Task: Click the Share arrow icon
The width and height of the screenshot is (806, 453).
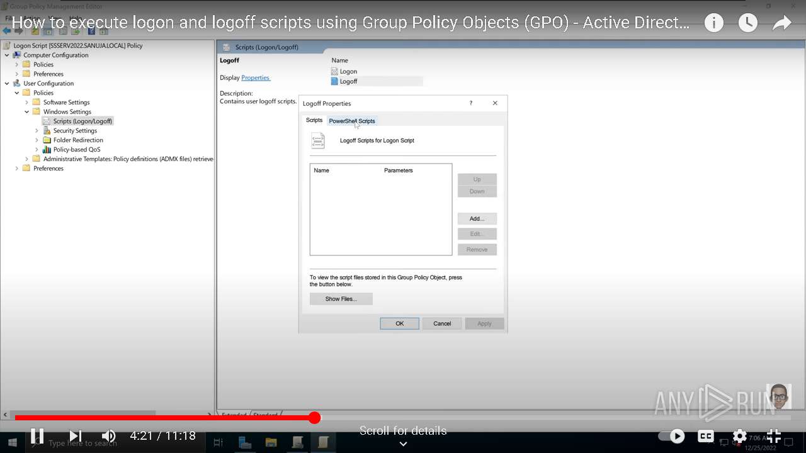Action: click(781, 23)
